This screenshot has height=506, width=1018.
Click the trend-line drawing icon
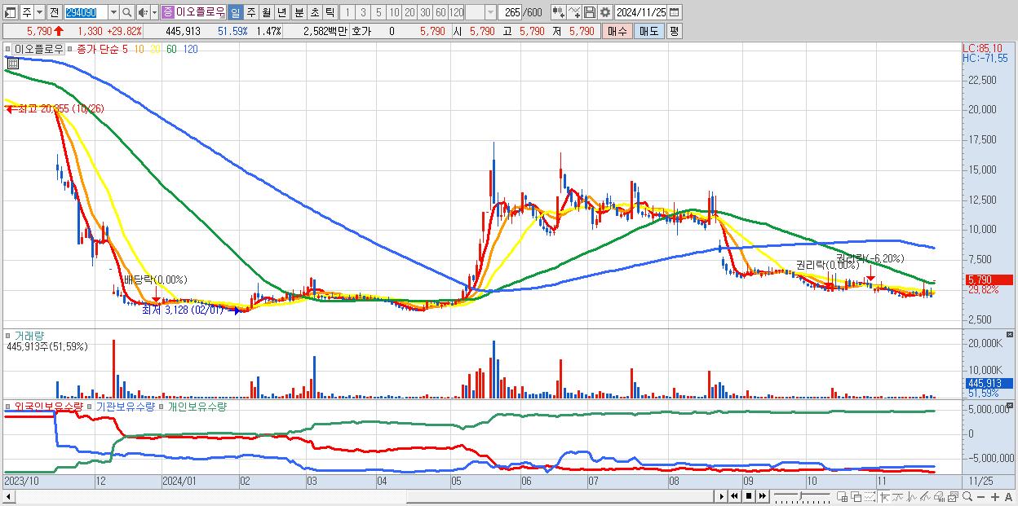(x=925, y=496)
